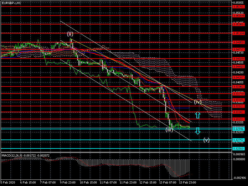
Task: Click the red 0.85765 price level tag
Action: coord(239,7)
